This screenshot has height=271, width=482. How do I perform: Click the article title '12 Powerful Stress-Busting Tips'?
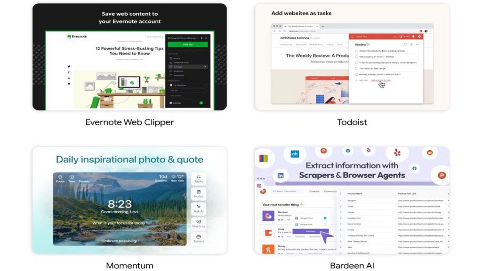129,51
